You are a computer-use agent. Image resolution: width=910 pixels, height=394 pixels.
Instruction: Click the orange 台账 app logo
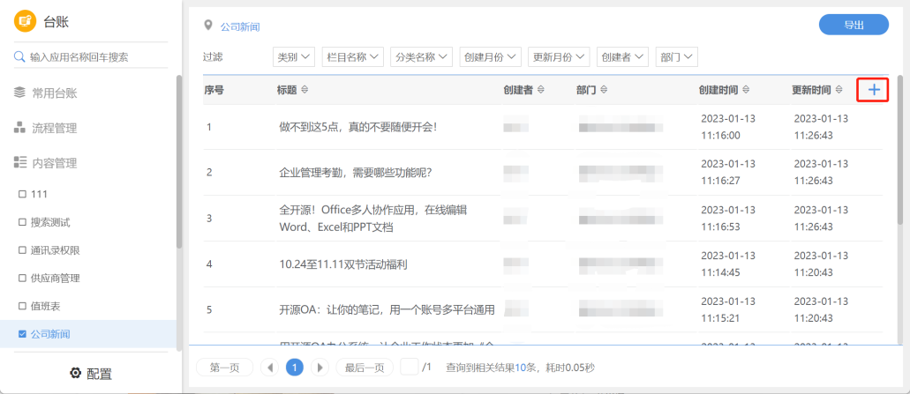pos(25,21)
